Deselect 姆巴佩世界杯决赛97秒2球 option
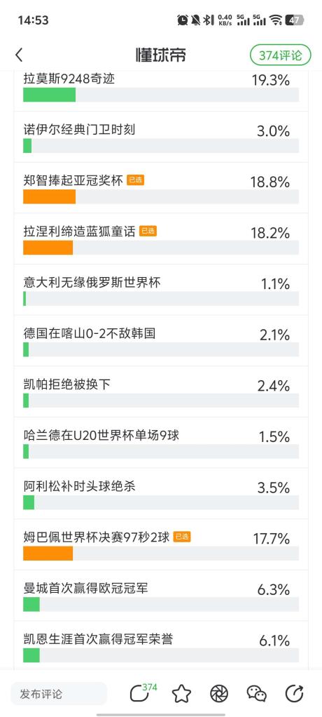 click(161, 544)
